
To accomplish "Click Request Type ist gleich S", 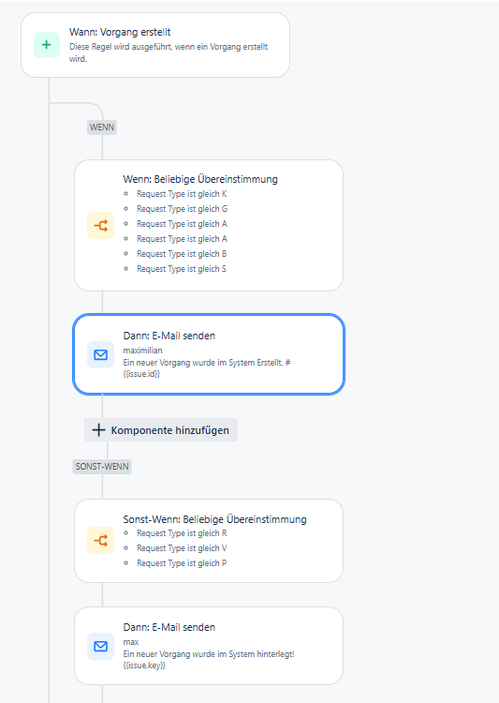I will pos(182,269).
